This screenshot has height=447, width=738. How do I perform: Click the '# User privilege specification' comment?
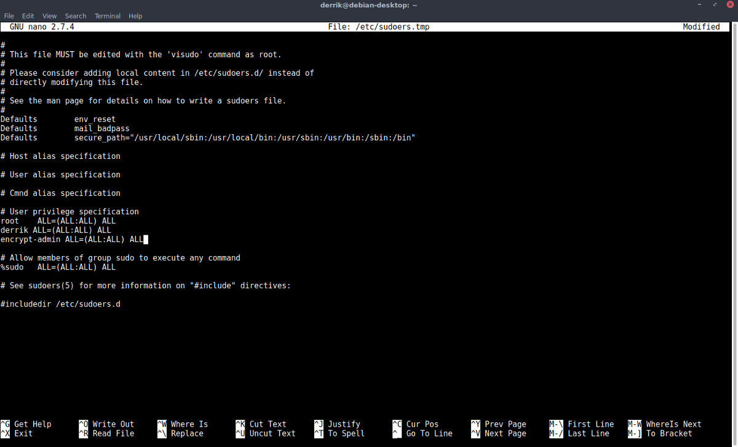point(69,212)
